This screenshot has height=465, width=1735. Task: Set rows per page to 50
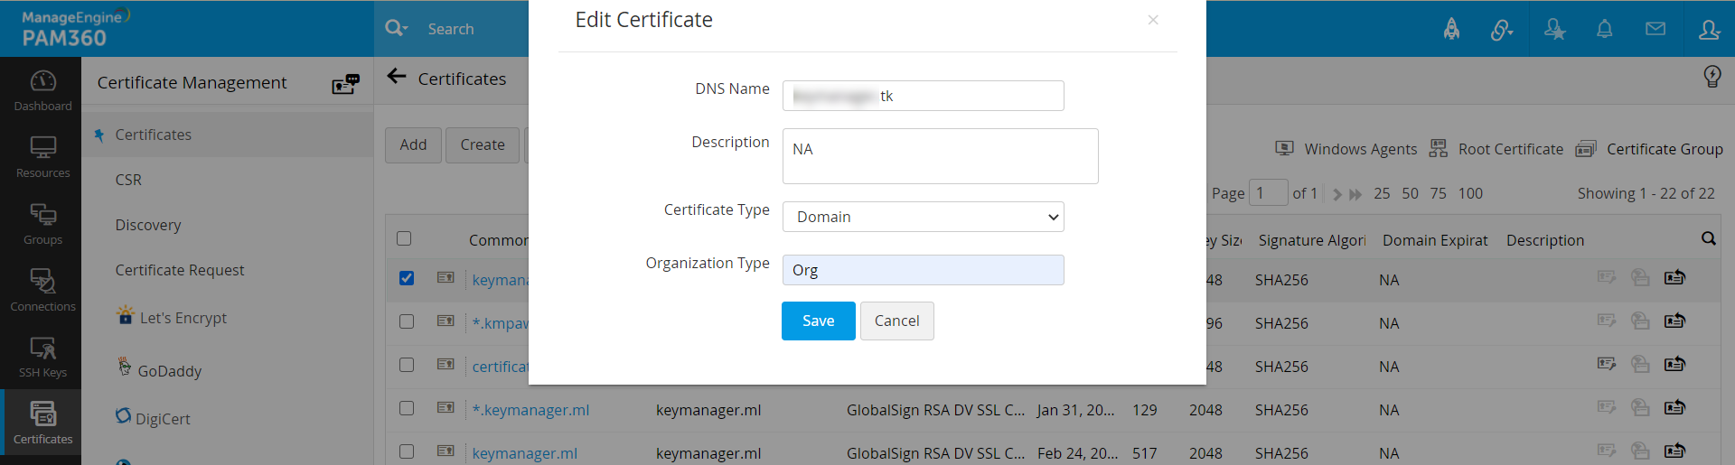click(x=1410, y=193)
